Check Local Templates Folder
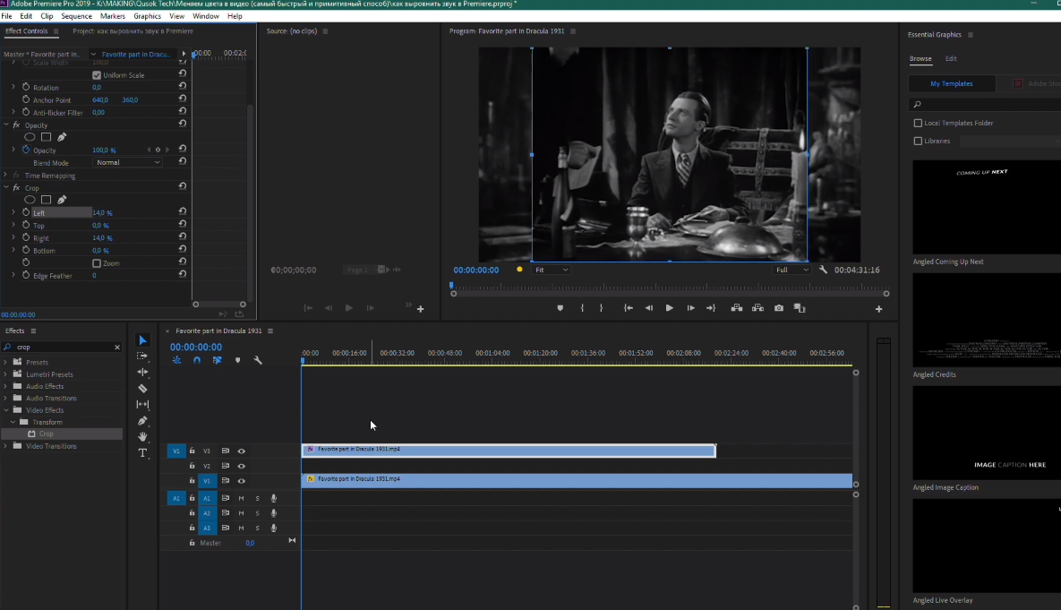Image resolution: width=1061 pixels, height=610 pixels. [918, 124]
